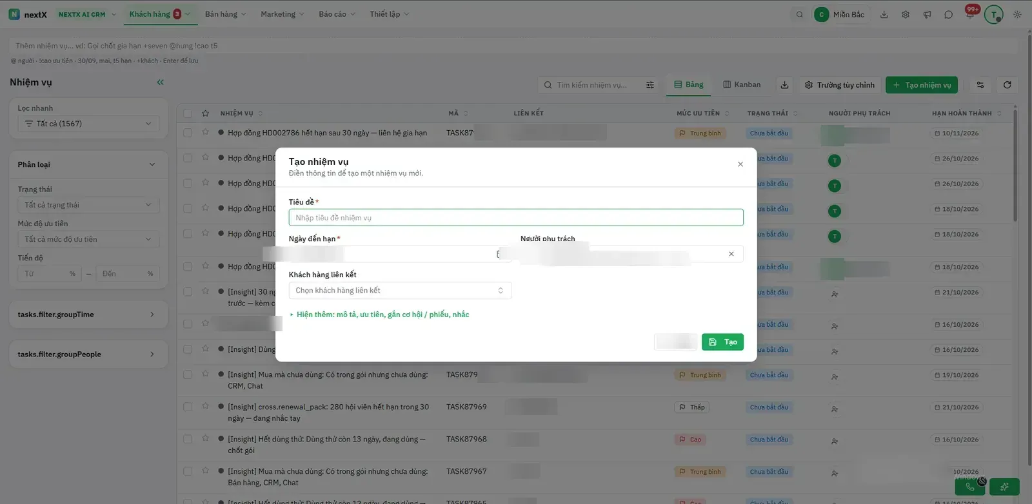Expand tasks.filter.groupTime section

click(x=88, y=315)
